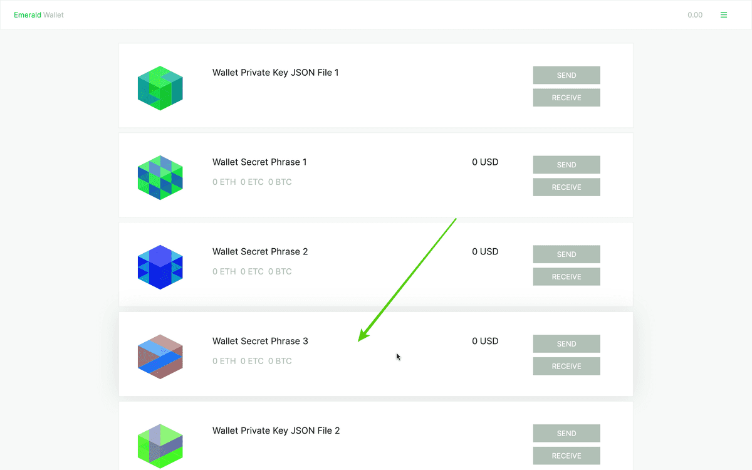Click SEND on Wallet Private Key JSON File 1
The image size is (752, 470).
(x=566, y=75)
